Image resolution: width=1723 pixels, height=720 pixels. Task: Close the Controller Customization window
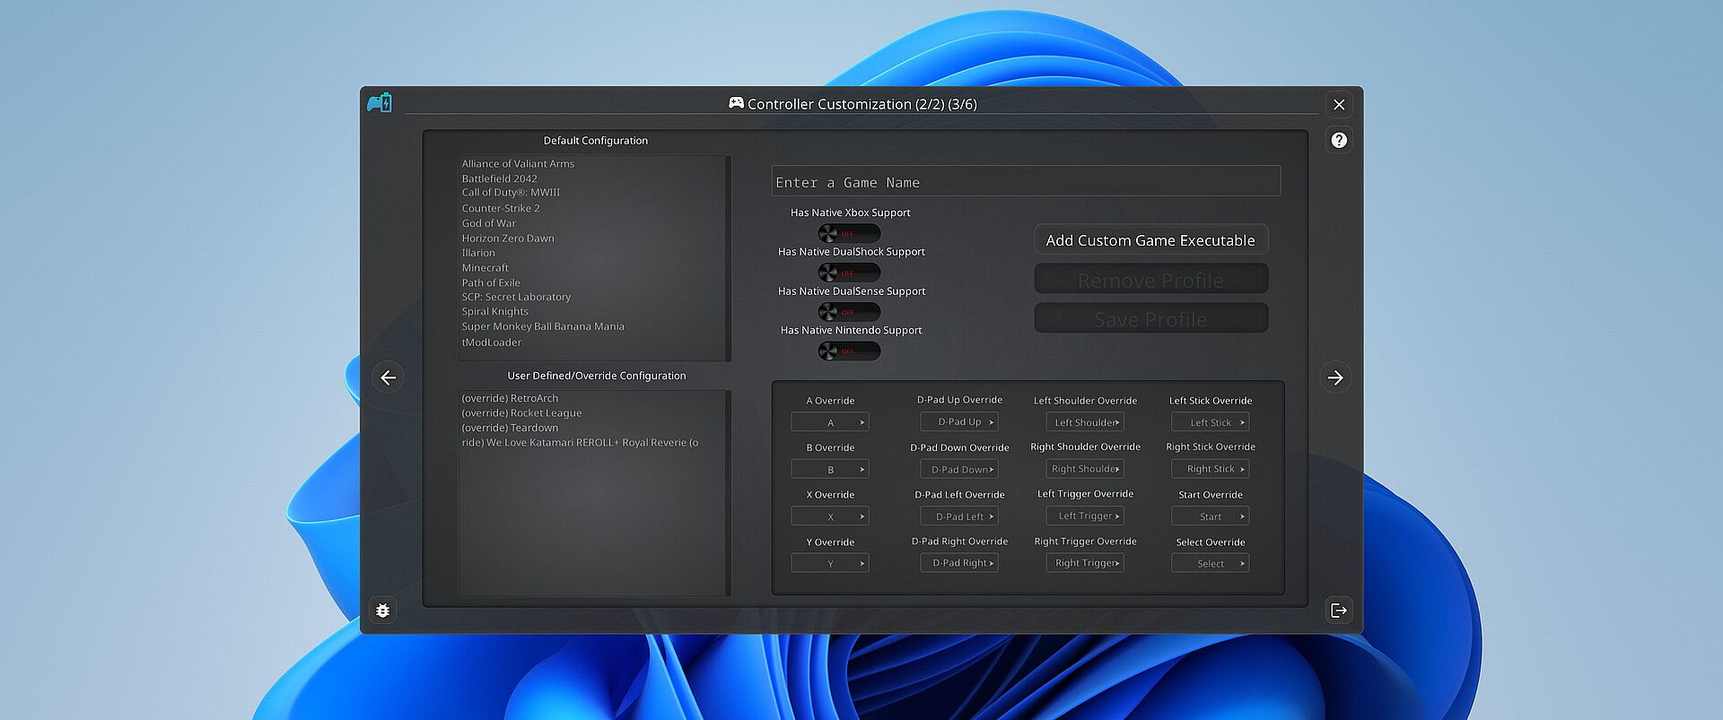pos(1338,105)
